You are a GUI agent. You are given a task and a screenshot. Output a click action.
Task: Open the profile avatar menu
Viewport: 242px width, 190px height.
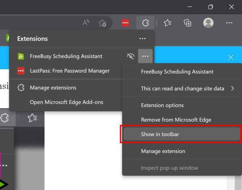pos(208,23)
